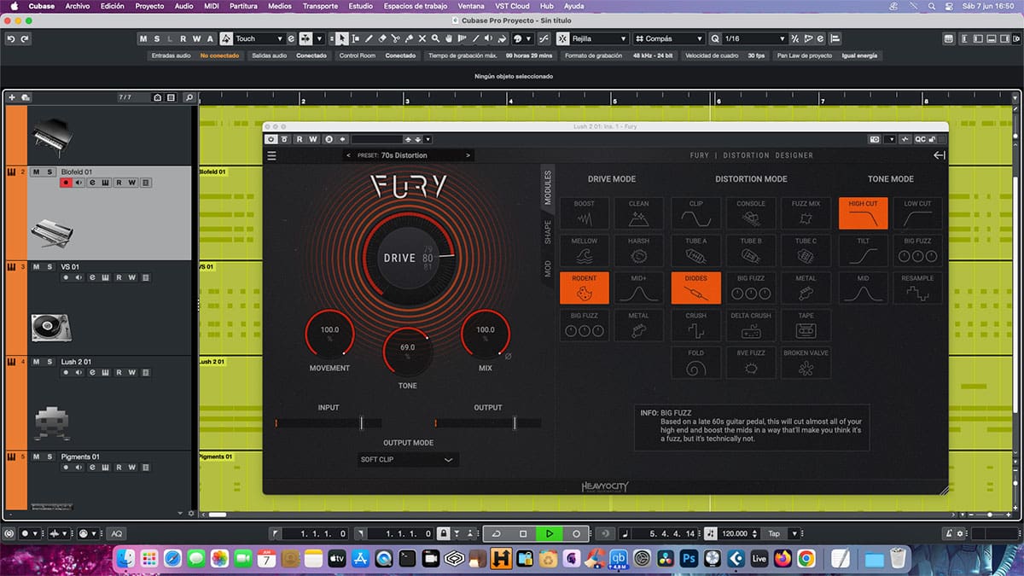Select the TILT tone mode
The width and height of the screenshot is (1024, 576).
click(x=864, y=251)
